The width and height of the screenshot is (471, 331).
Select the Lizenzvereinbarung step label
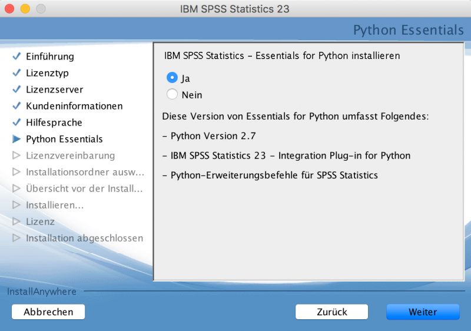[x=70, y=155]
